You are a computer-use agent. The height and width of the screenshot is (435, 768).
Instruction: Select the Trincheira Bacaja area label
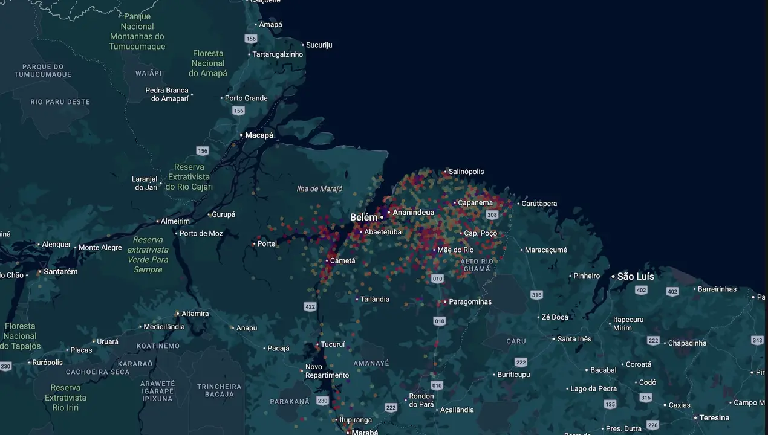coord(220,390)
